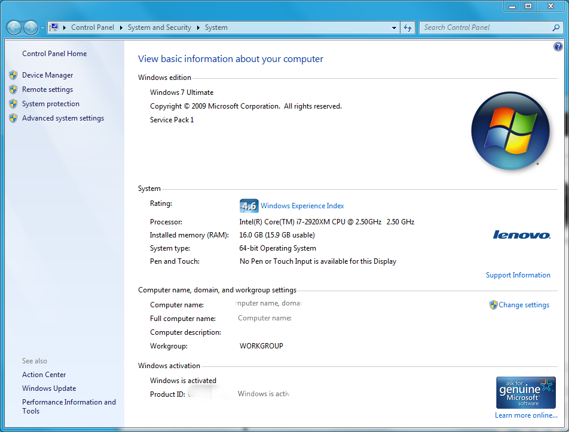Click the shield icon beside Device Manager
Screen dimensions: 569x432
pyautogui.click(x=13, y=75)
